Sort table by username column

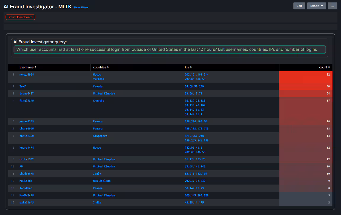pyautogui.click(x=28, y=67)
